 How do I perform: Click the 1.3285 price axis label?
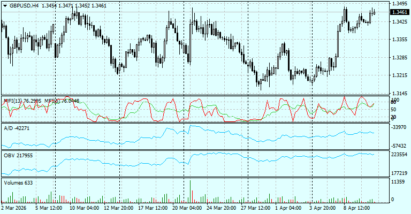[400, 57]
